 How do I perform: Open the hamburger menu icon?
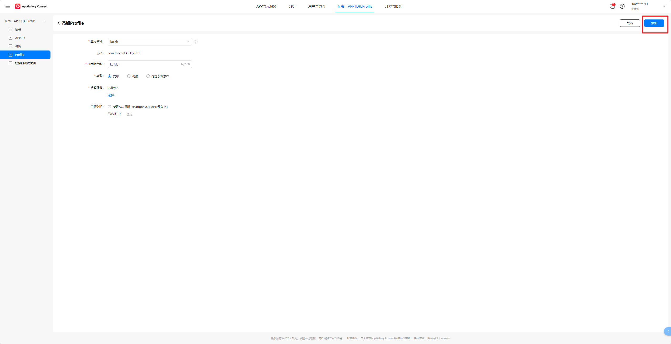click(x=8, y=6)
